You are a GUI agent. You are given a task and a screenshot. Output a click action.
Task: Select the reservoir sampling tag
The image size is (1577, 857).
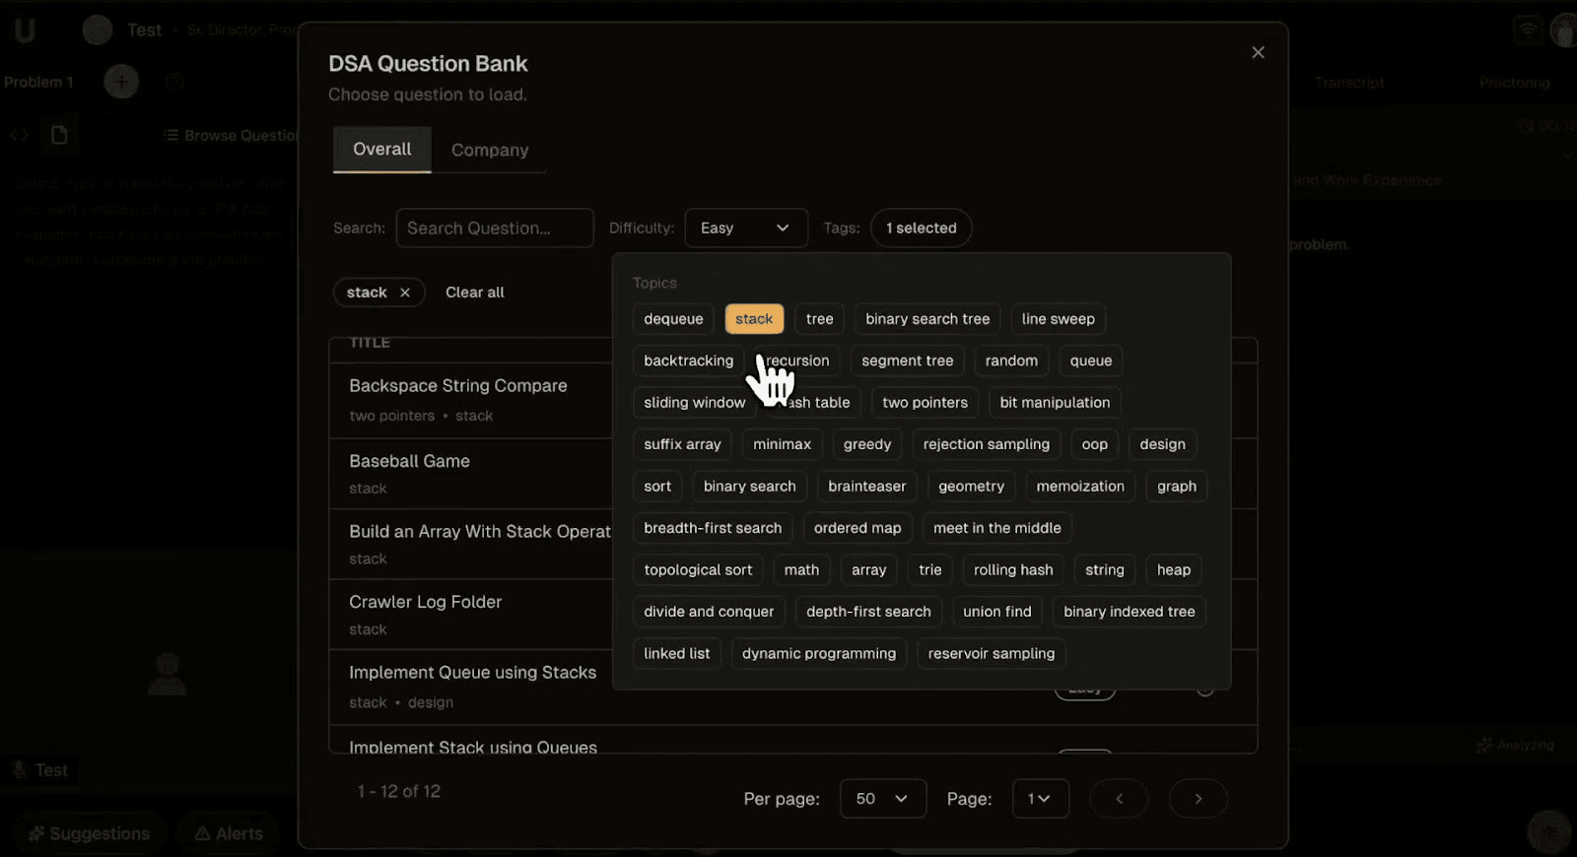(991, 654)
